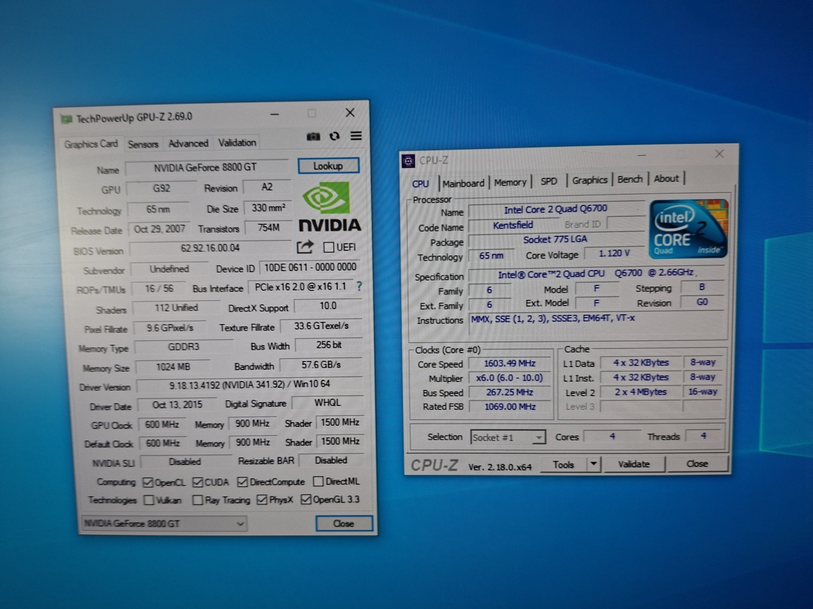The height and width of the screenshot is (609, 813).
Task: Refresh GPU-Z data with the refresh icon
Action: 335,136
